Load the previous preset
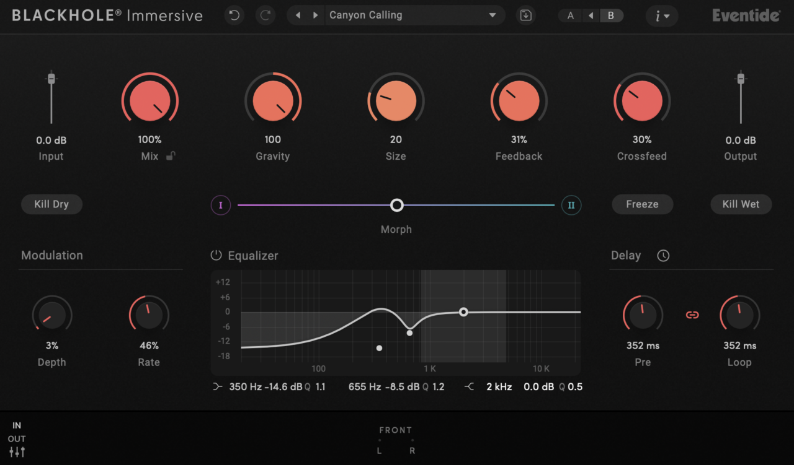The image size is (794, 465). (x=298, y=15)
